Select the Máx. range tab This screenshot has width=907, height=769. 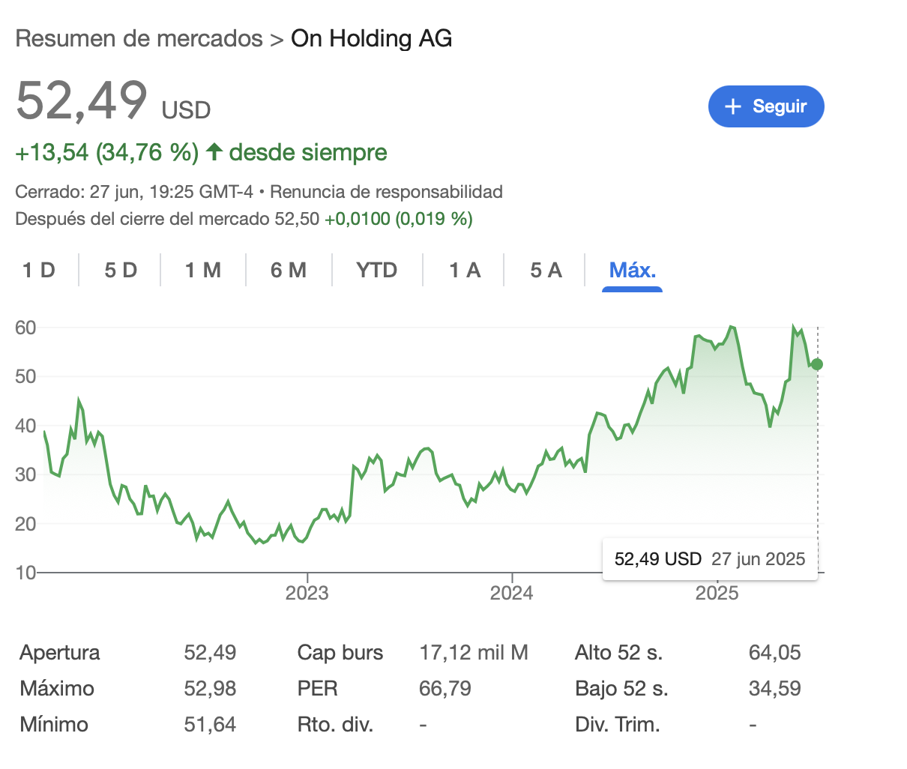[633, 270]
